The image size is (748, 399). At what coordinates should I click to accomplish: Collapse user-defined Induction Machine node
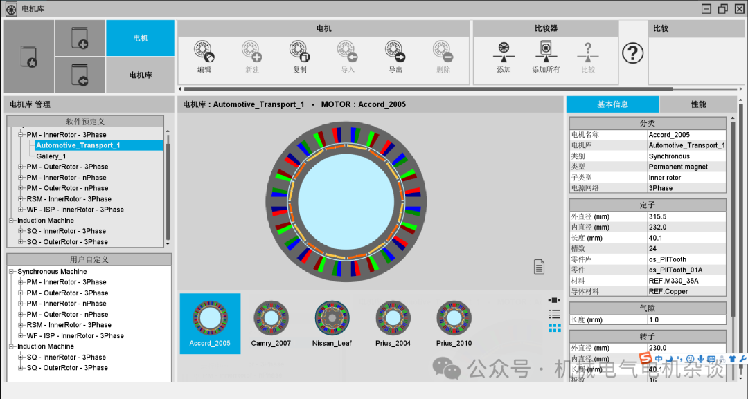pyautogui.click(x=12, y=346)
